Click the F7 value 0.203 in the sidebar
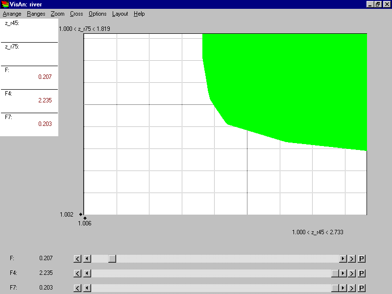 click(45, 124)
